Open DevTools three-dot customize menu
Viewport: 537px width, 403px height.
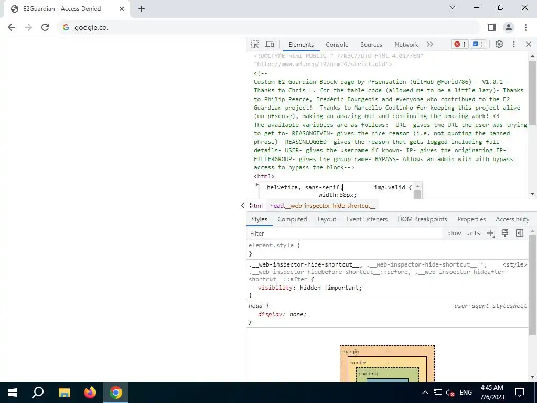[514, 44]
